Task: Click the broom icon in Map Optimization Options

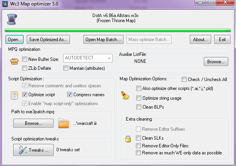Action: [125, 95]
